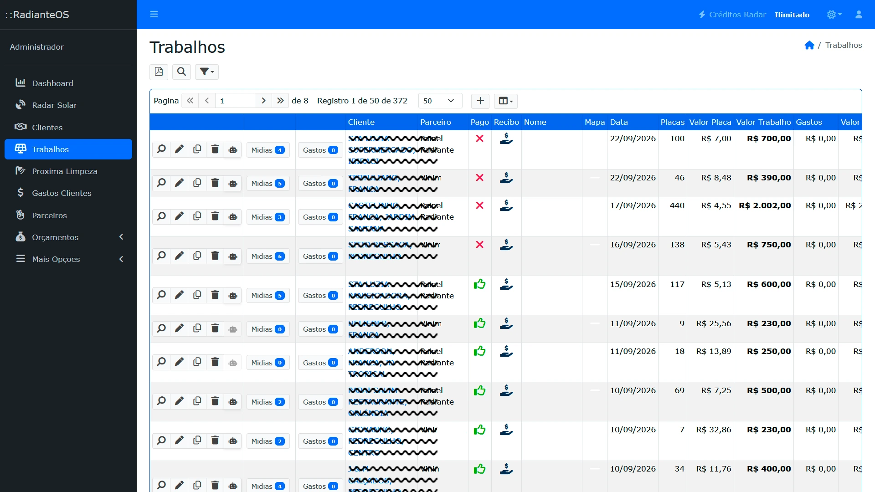The height and width of the screenshot is (492, 875).
Task: Toggle unpaid red X on first row
Action: tap(479, 138)
